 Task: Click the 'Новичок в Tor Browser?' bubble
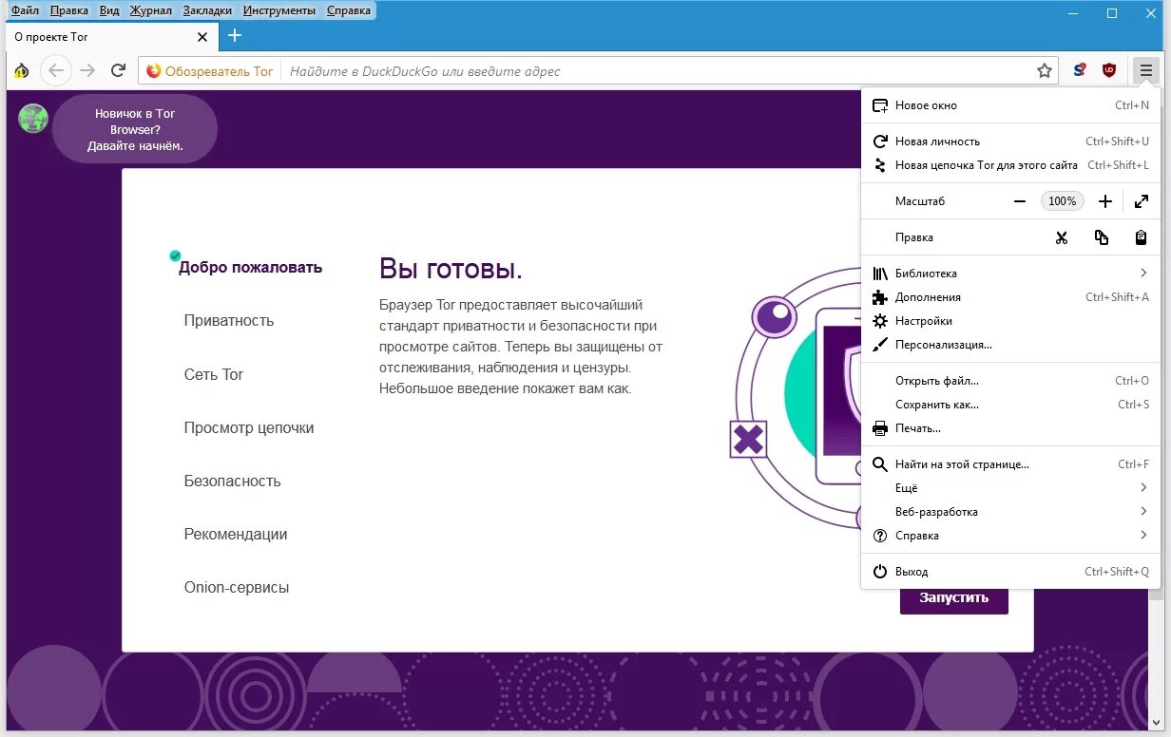pos(135,129)
